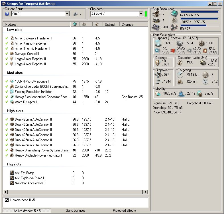The image size is (224, 214).
Task: Click the horizontal scrollbar left arrow
Action: 5,192
